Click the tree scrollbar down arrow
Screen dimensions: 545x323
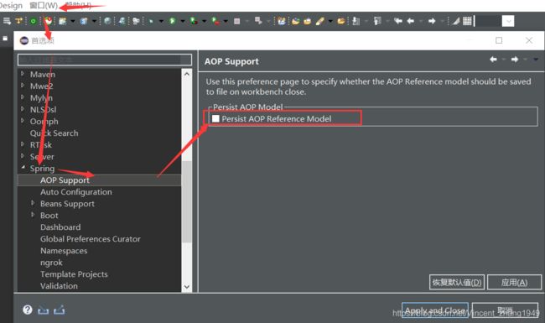pos(187,287)
